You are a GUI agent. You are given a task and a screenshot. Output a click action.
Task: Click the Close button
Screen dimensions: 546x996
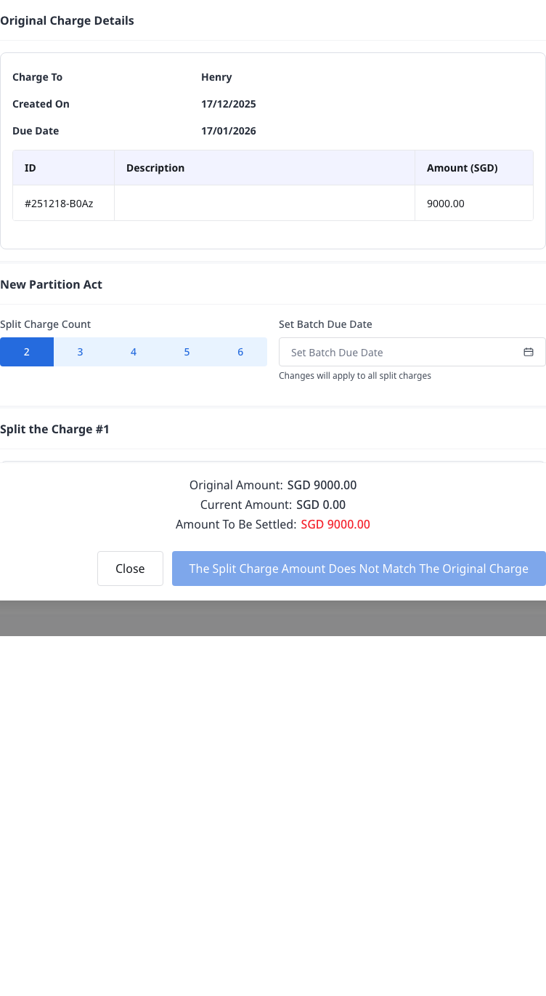click(130, 569)
